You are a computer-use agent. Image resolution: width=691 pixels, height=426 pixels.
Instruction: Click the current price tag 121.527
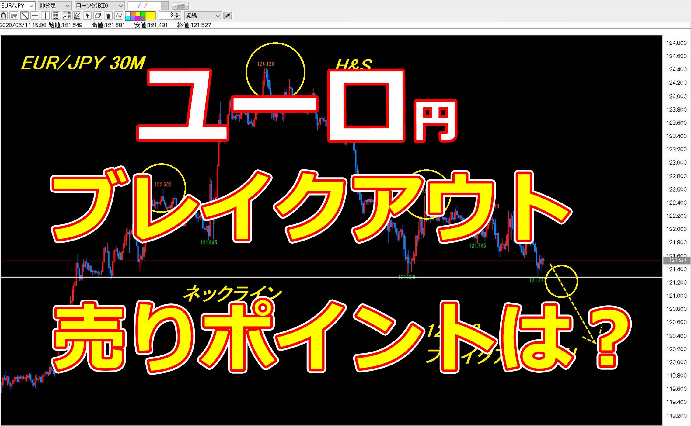tap(677, 260)
